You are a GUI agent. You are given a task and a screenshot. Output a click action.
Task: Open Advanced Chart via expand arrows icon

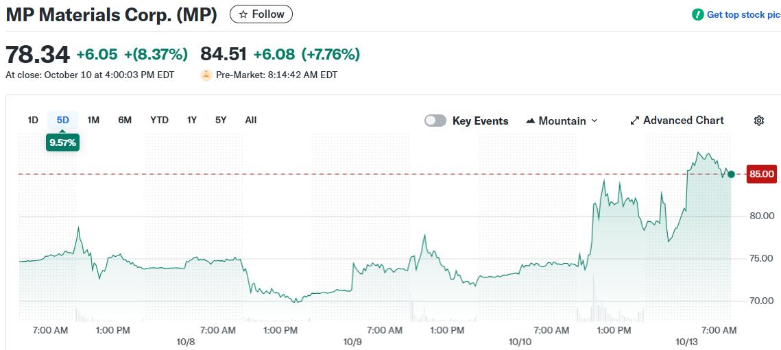point(634,121)
